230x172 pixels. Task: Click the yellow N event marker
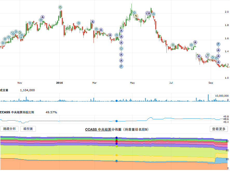point(136,16)
